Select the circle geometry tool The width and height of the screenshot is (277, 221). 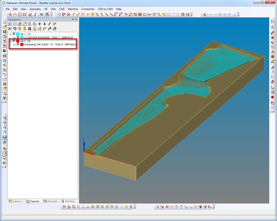(20, 14)
